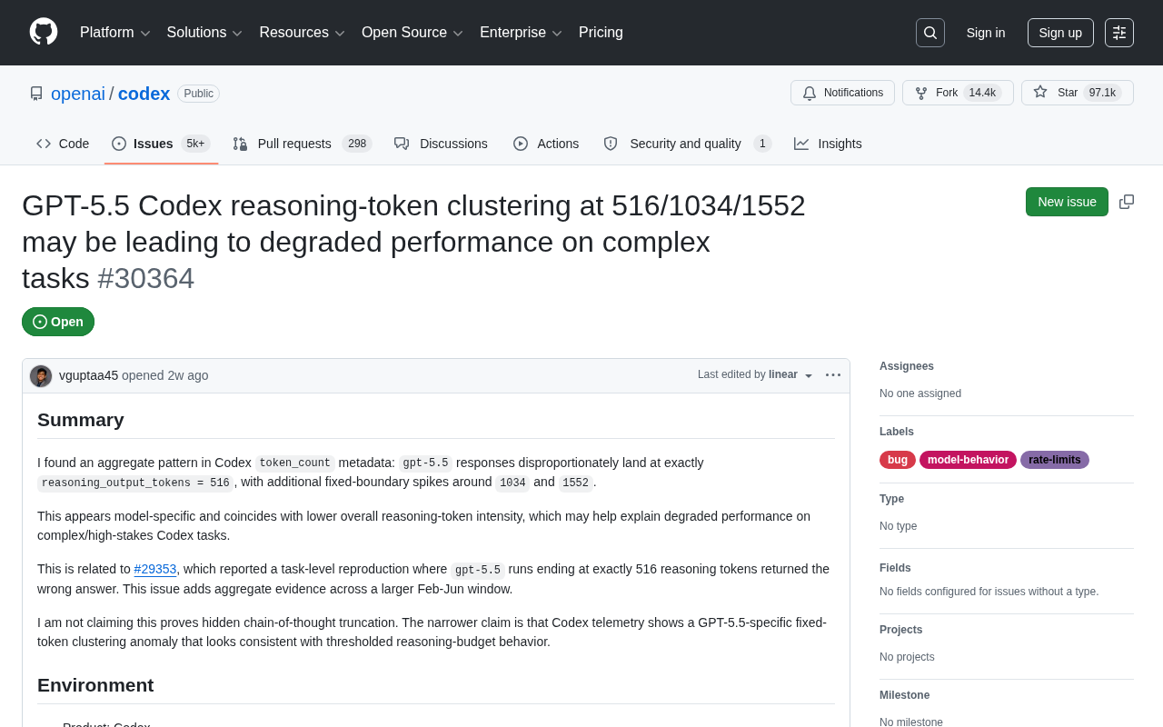
Task: Click the Sign in link
Action: (x=986, y=33)
